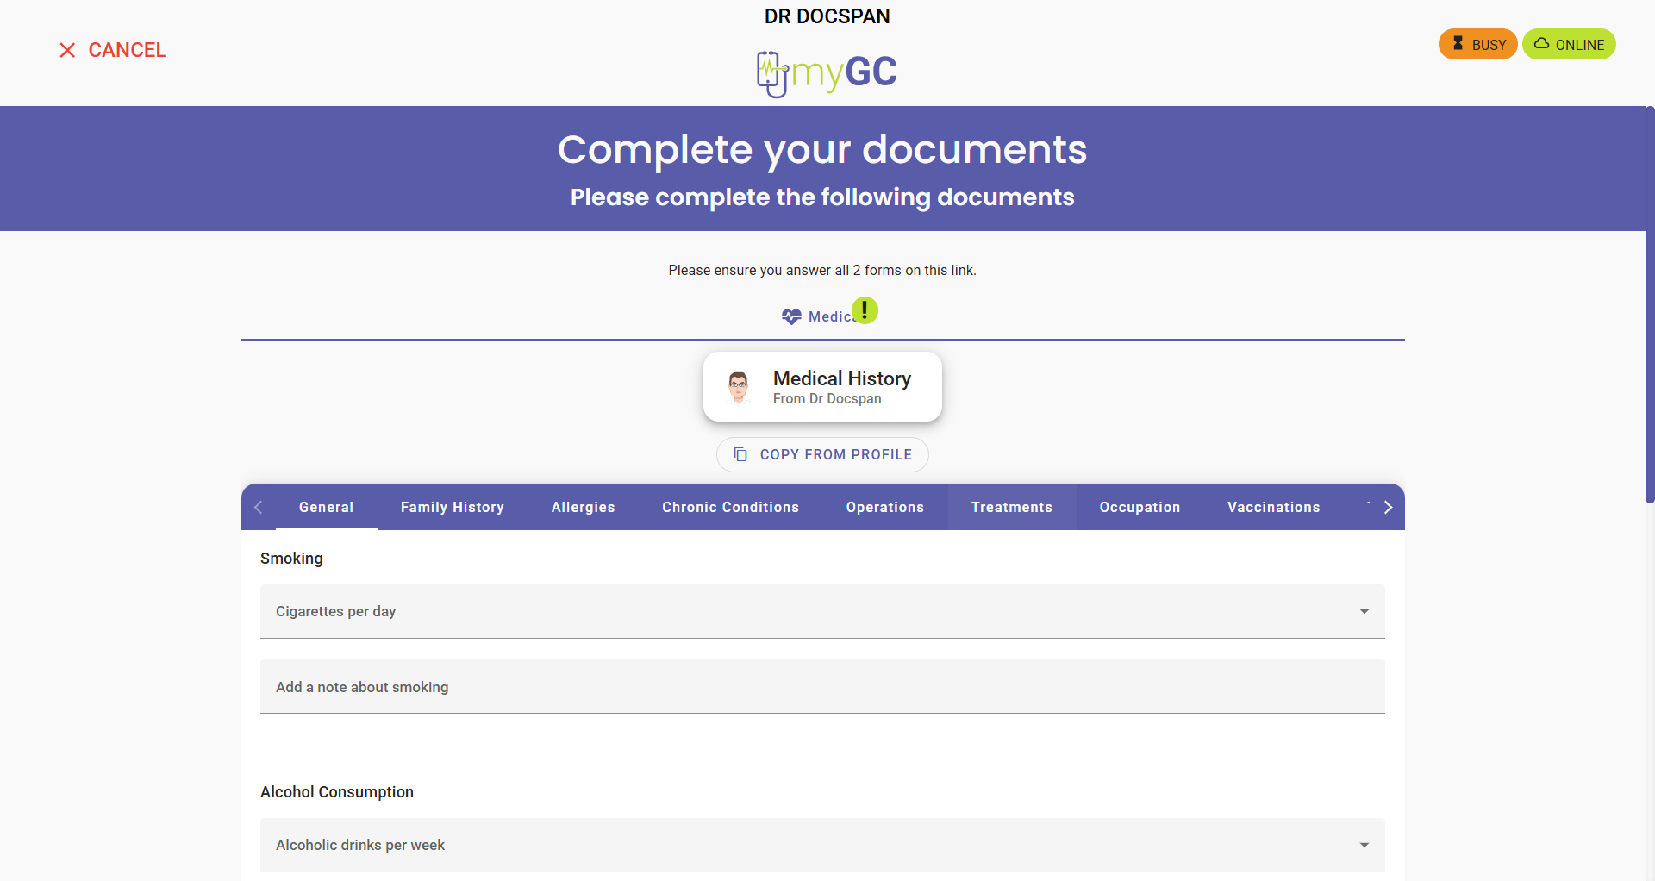Click the page vertical scrollbar
Viewport: 1655px width, 881px height.
[x=1649, y=303]
